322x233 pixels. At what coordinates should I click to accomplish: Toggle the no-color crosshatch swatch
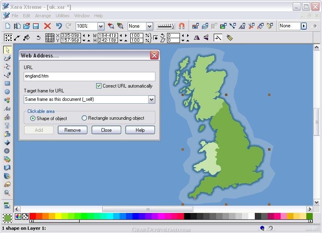coord(25,217)
